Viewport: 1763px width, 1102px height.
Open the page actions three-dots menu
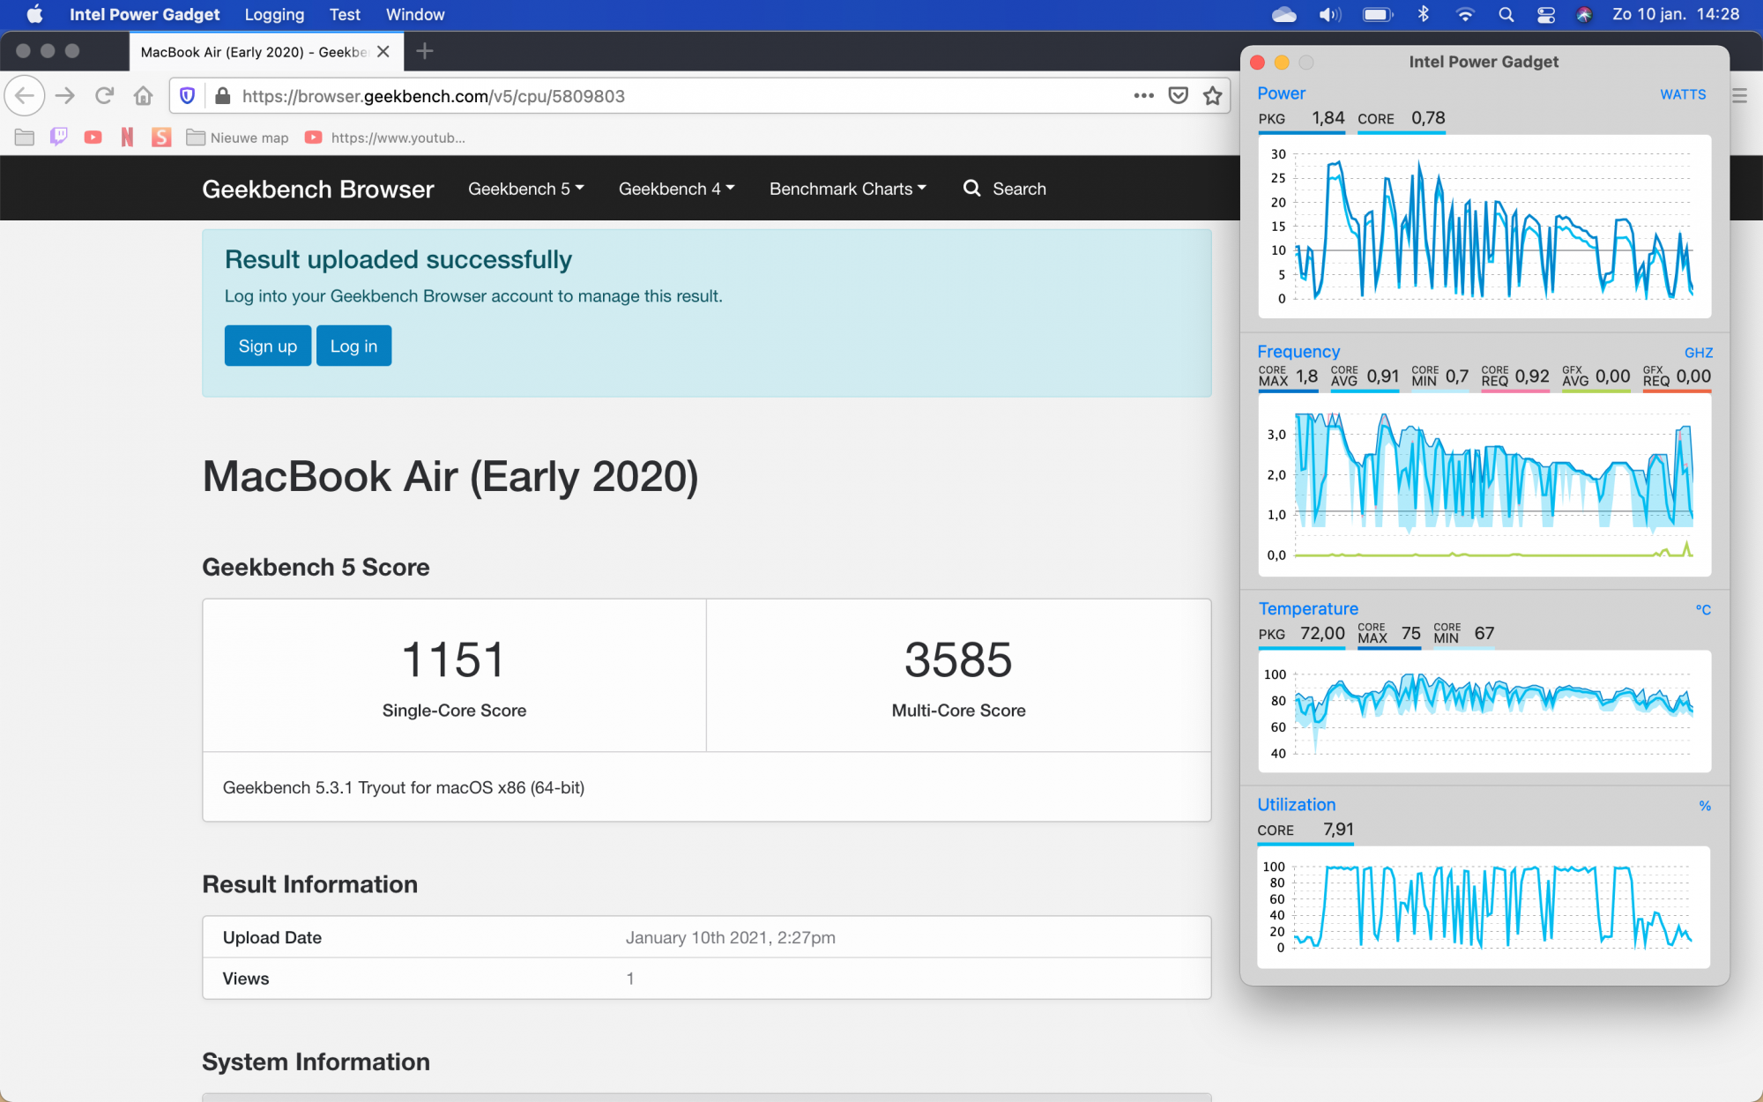[x=1143, y=96]
